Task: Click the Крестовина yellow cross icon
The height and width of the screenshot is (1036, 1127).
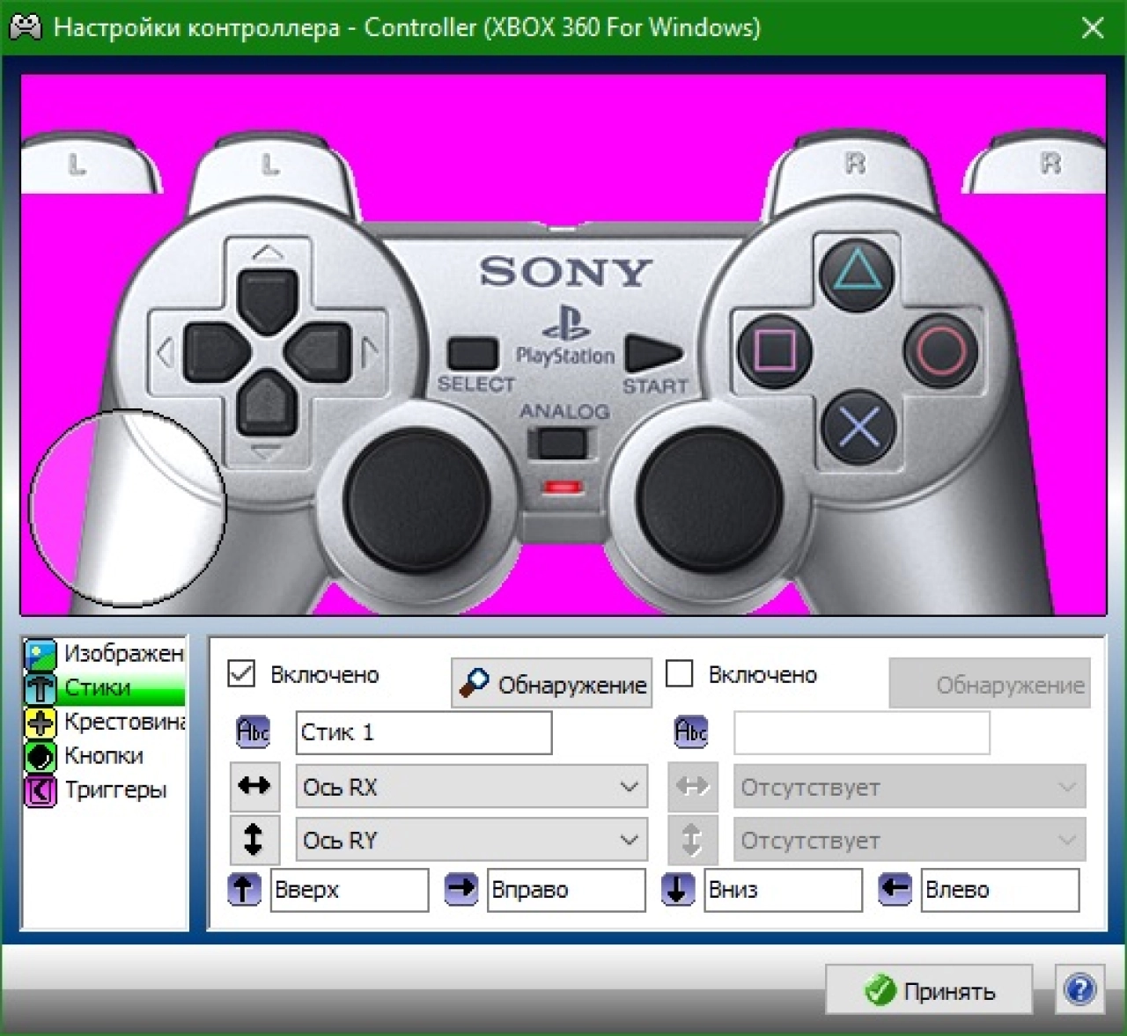Action: point(41,723)
